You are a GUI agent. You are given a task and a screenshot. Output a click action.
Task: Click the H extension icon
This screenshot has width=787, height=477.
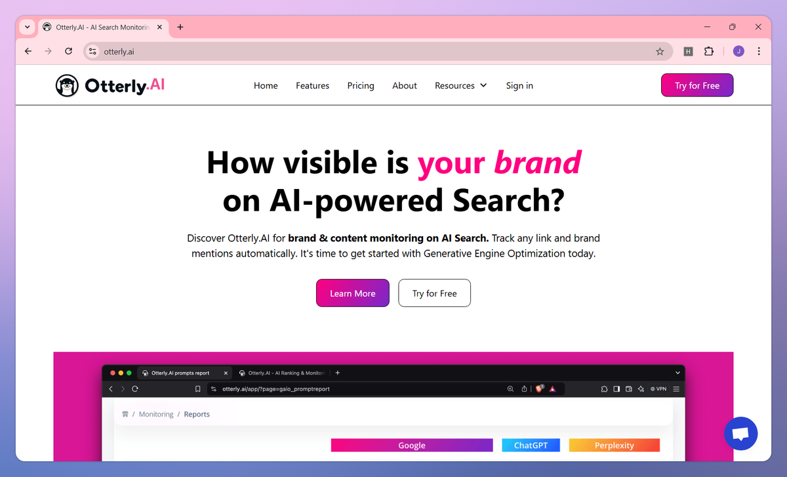[688, 51]
